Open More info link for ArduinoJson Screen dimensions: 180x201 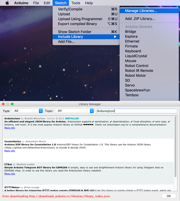click(9, 128)
